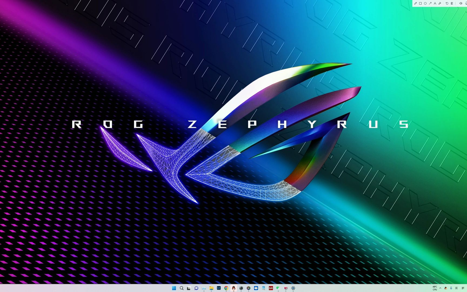Toggle the recording toolbar speaker sound
467x292 pixels.
click(461, 4)
